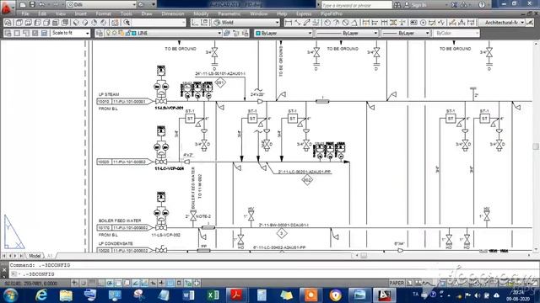540x303 pixels.
Task: Toggle Lineweight display in status bar
Action: (162, 284)
